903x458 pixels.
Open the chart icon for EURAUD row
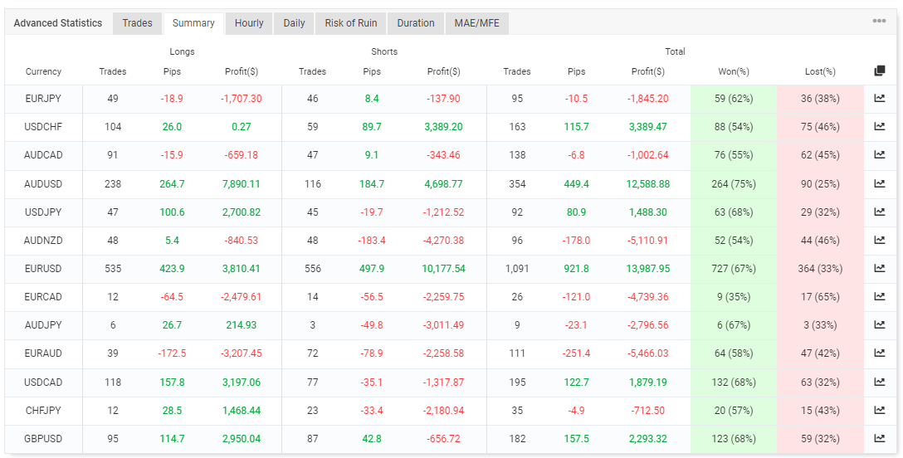coord(880,353)
